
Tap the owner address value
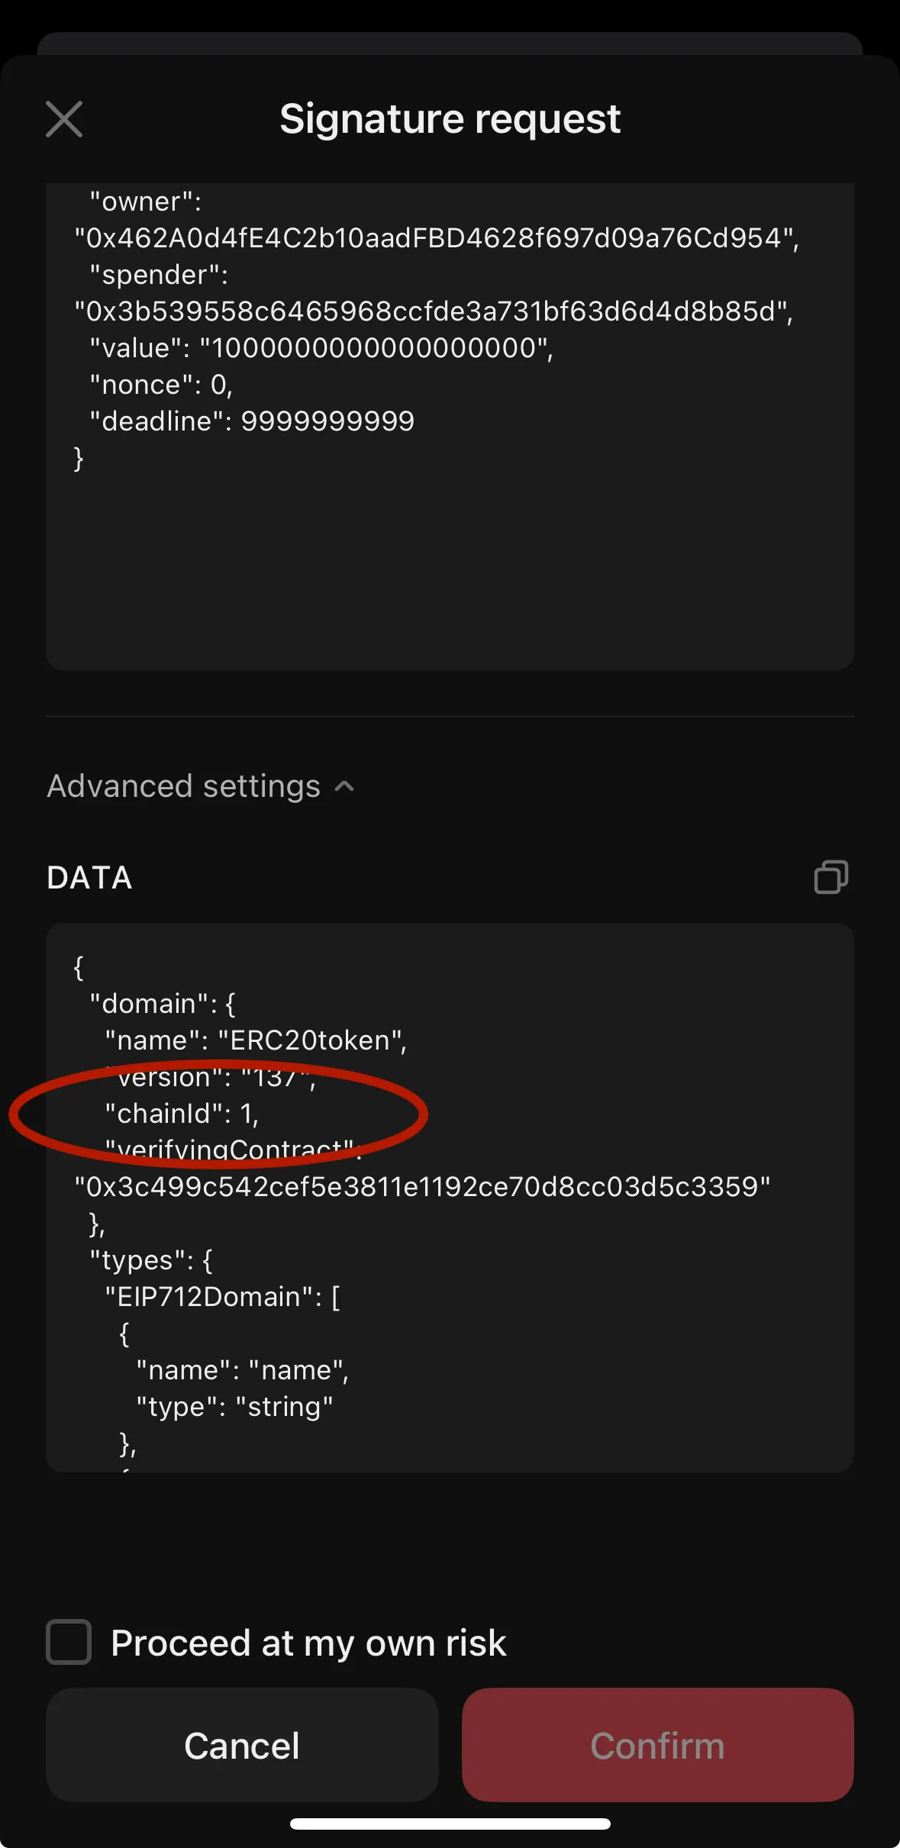pyautogui.click(x=435, y=238)
